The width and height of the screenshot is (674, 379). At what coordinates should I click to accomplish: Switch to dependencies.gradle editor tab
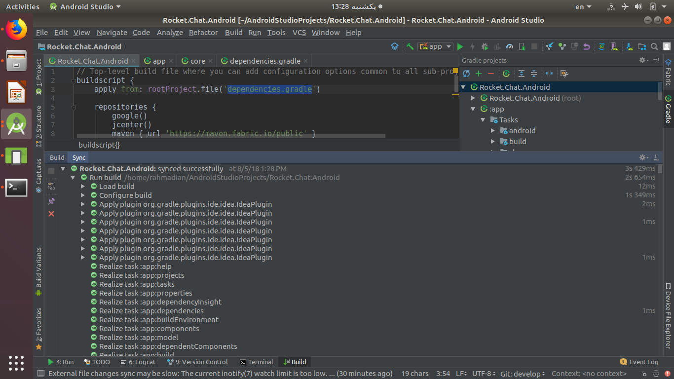click(x=265, y=61)
